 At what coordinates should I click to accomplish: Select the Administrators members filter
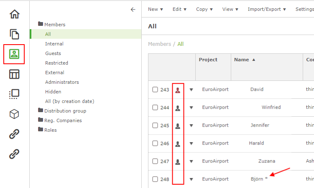tap(62, 82)
